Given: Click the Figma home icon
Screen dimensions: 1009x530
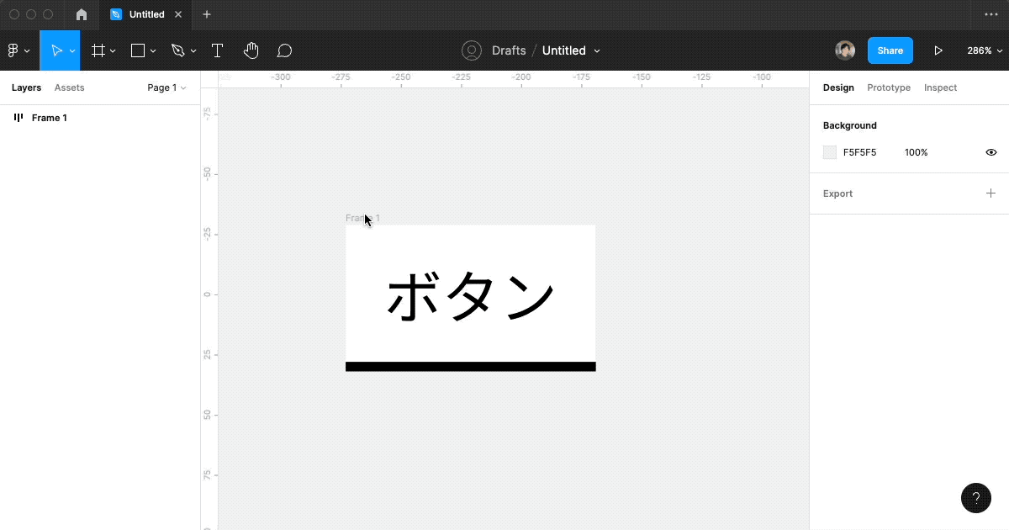Looking at the screenshot, I should [x=81, y=14].
